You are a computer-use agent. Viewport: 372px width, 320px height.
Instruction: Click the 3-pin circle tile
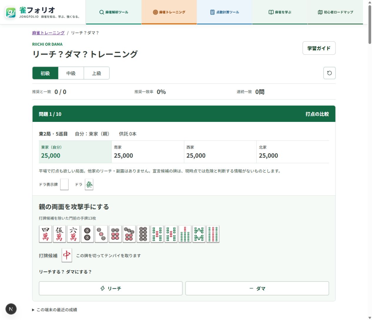[x=101, y=234]
